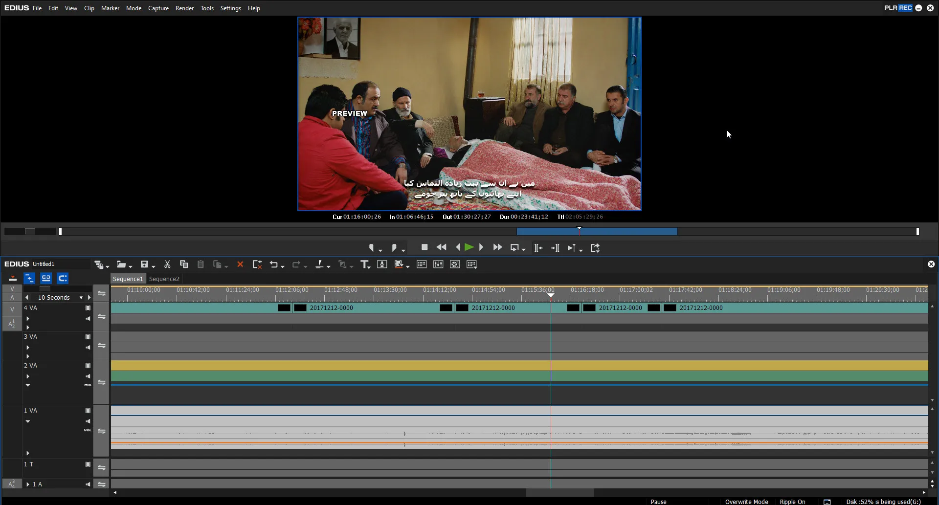The image size is (939, 505).
Task: Open the Render menu
Action: coord(184,8)
